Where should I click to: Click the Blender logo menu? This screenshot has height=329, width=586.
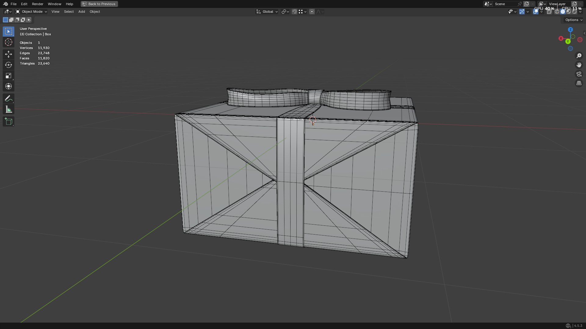(x=5, y=4)
